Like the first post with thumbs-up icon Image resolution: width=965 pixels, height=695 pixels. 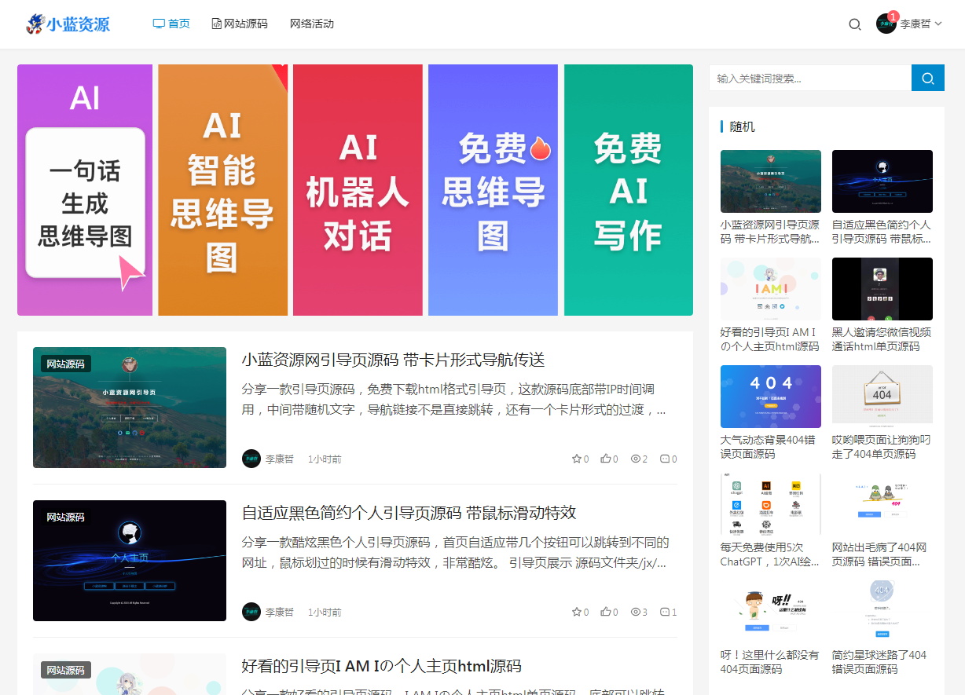[x=606, y=459]
